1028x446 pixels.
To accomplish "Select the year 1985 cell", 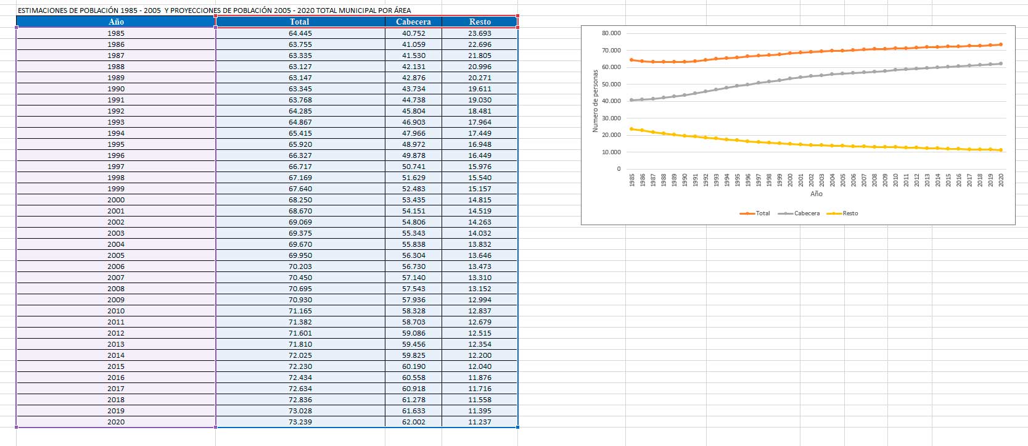I will point(116,33).
